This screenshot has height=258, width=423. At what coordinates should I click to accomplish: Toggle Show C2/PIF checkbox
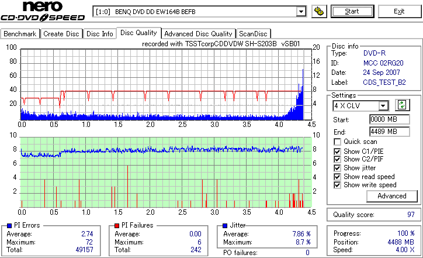[x=337, y=159]
